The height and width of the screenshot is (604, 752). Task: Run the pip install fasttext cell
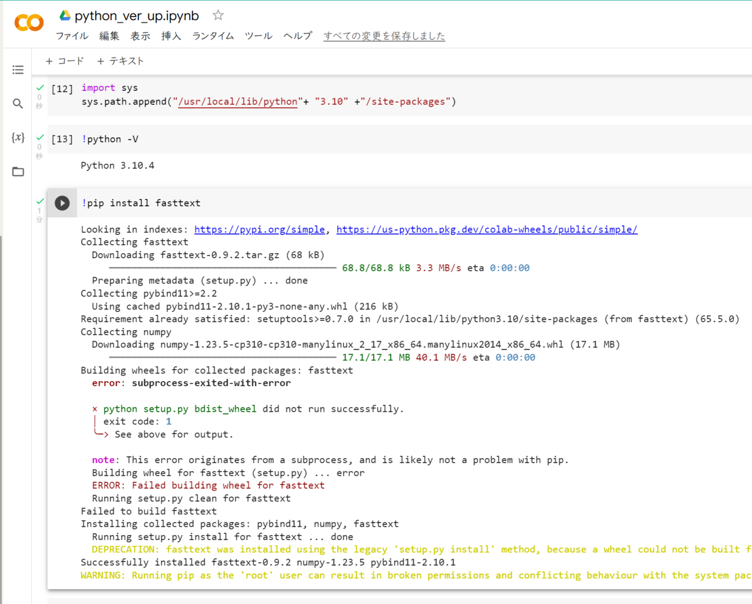click(x=61, y=202)
